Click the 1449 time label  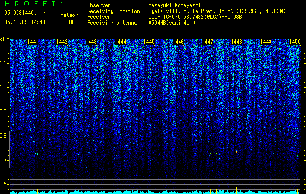pyautogui.click(x=266, y=42)
